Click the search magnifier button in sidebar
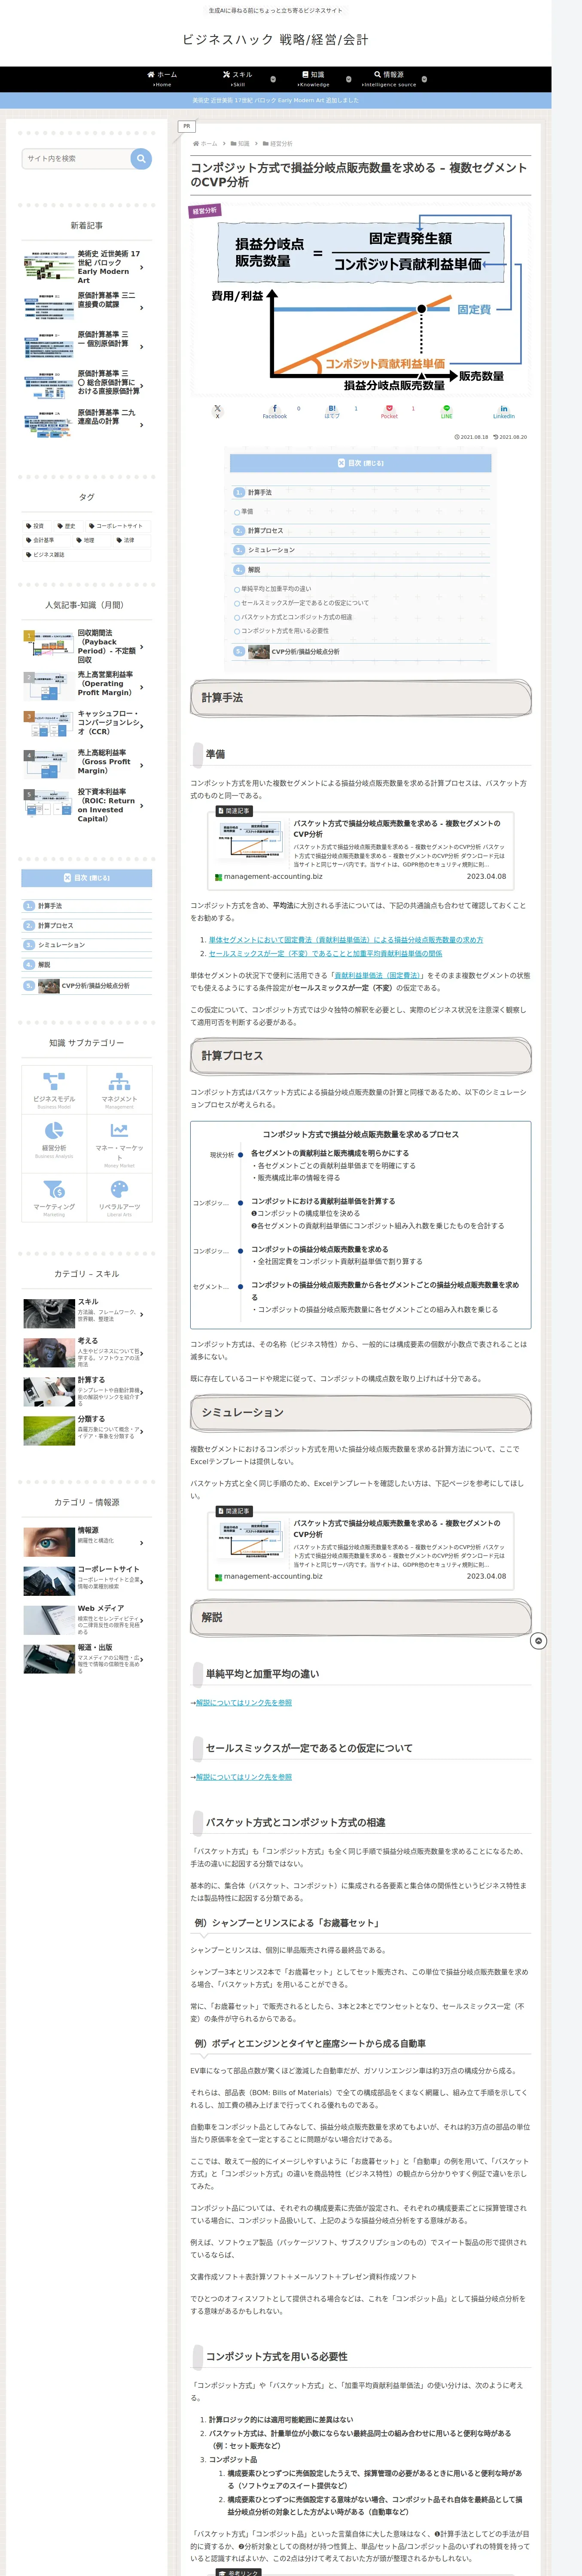 point(141,158)
